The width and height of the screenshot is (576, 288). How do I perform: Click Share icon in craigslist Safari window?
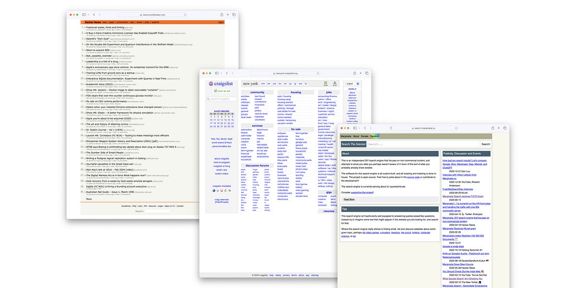point(355,73)
